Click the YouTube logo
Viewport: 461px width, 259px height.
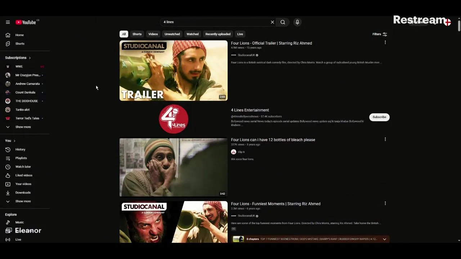(26, 22)
